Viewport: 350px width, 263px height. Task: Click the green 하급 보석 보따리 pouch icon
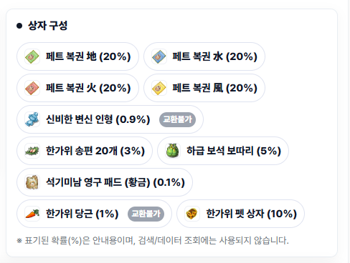(x=173, y=151)
